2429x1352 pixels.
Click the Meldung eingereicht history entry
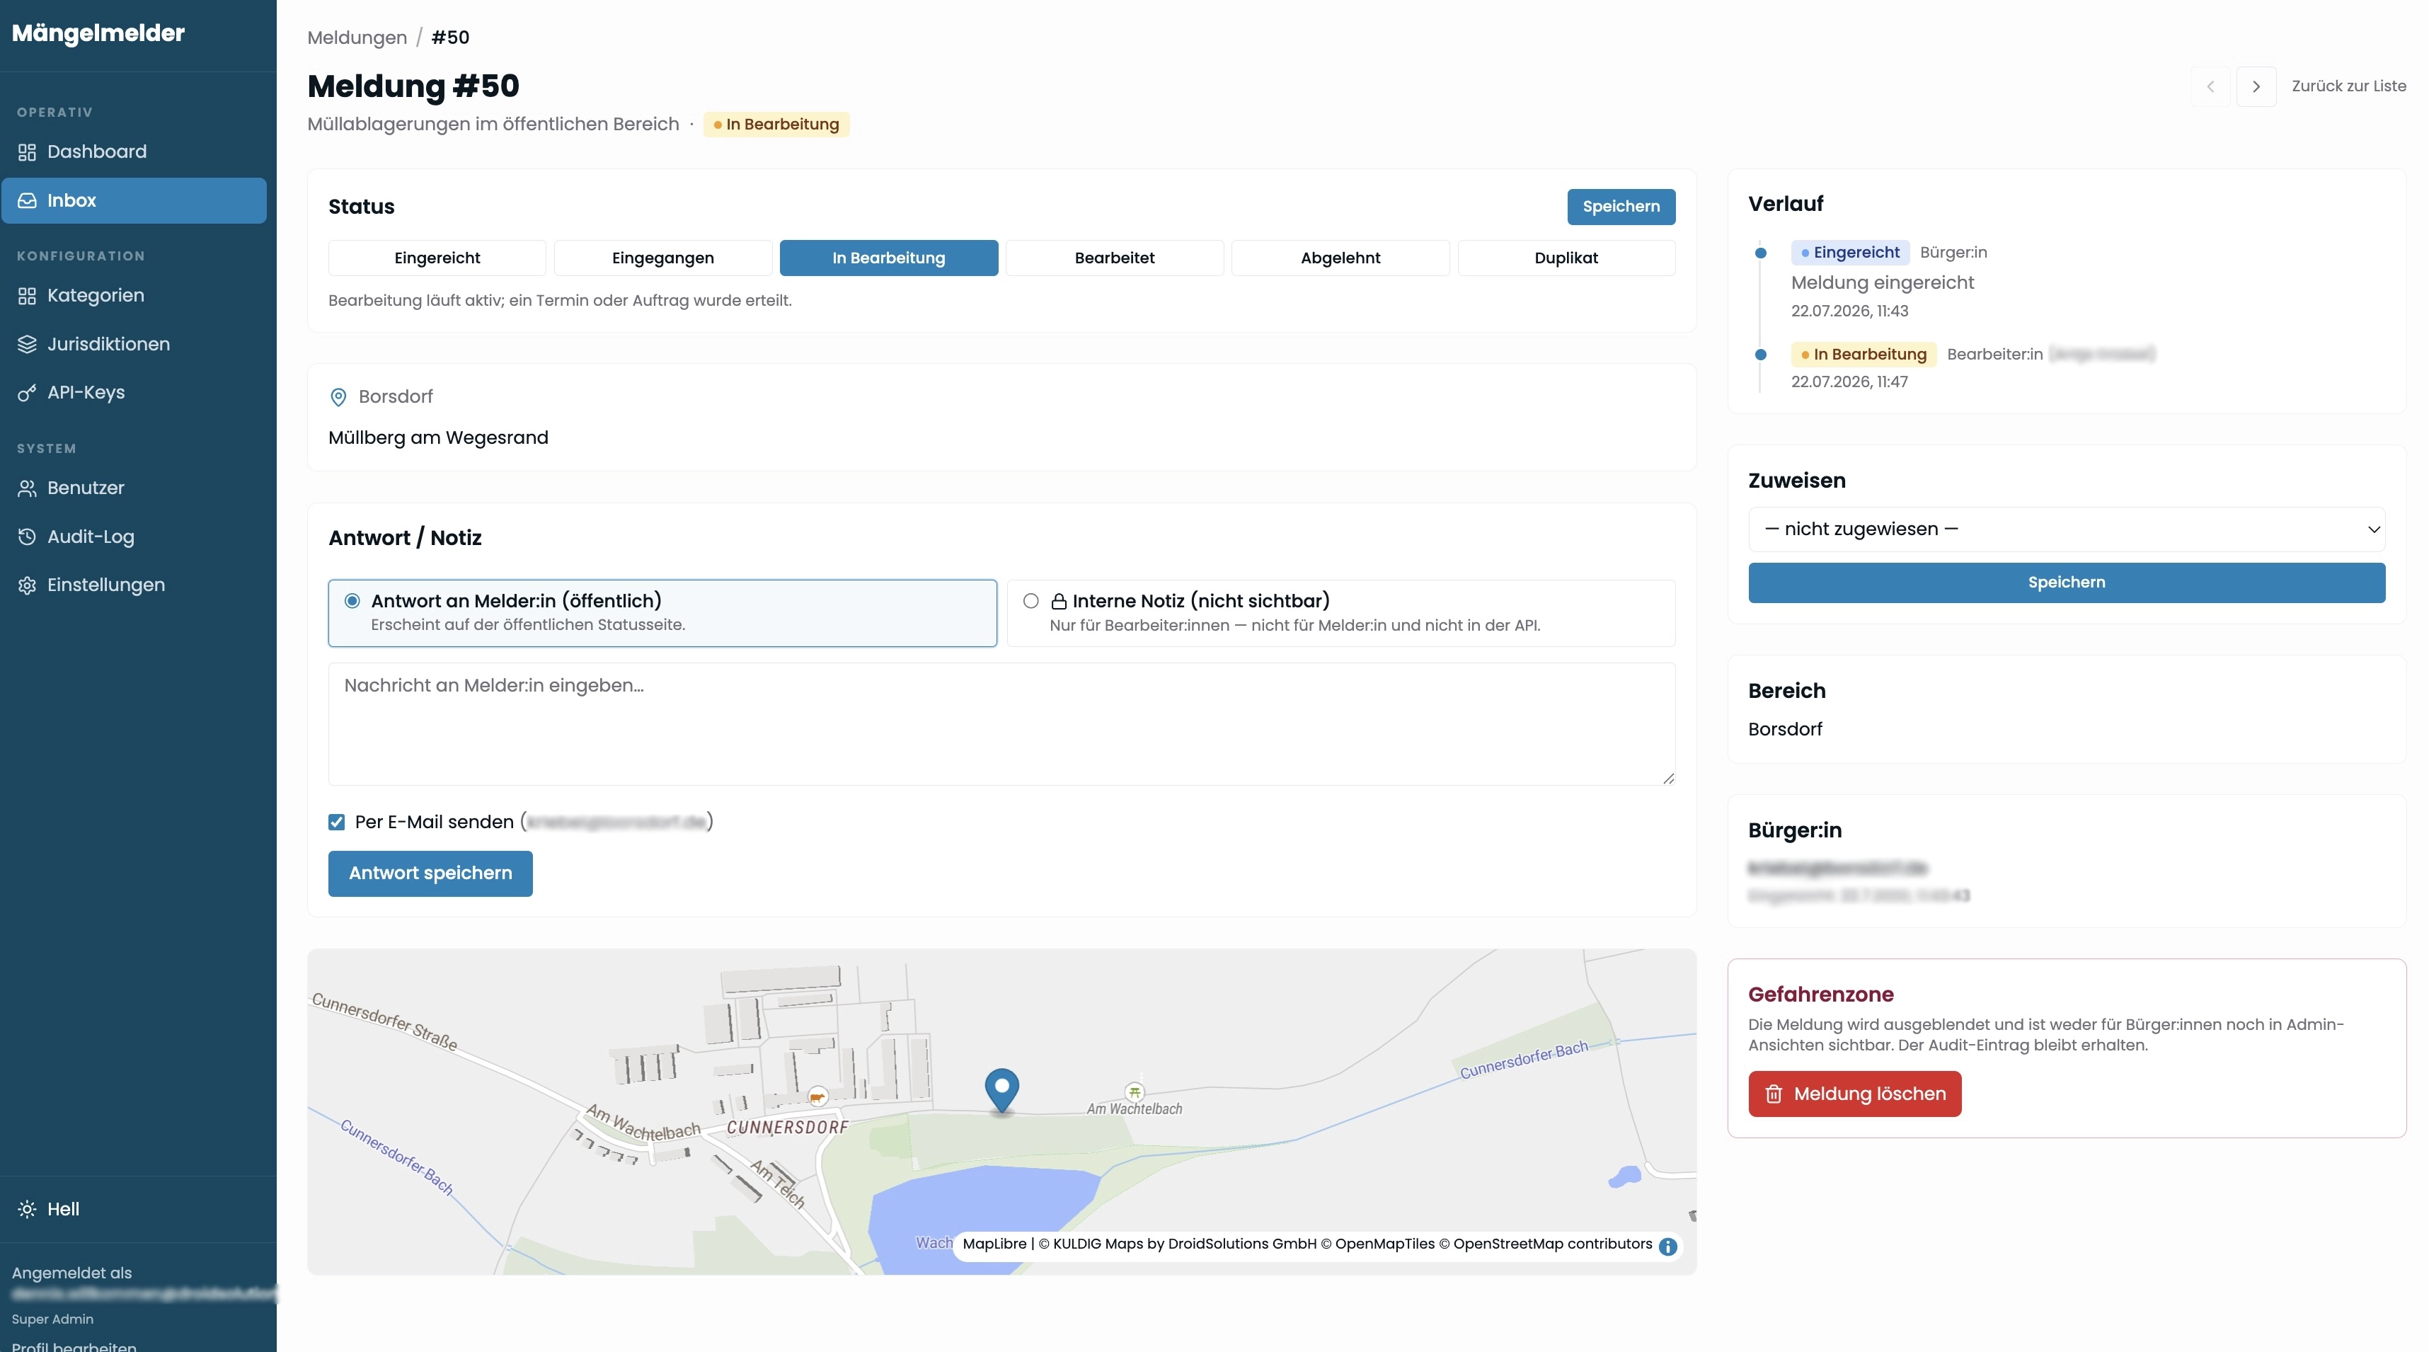click(x=1882, y=283)
